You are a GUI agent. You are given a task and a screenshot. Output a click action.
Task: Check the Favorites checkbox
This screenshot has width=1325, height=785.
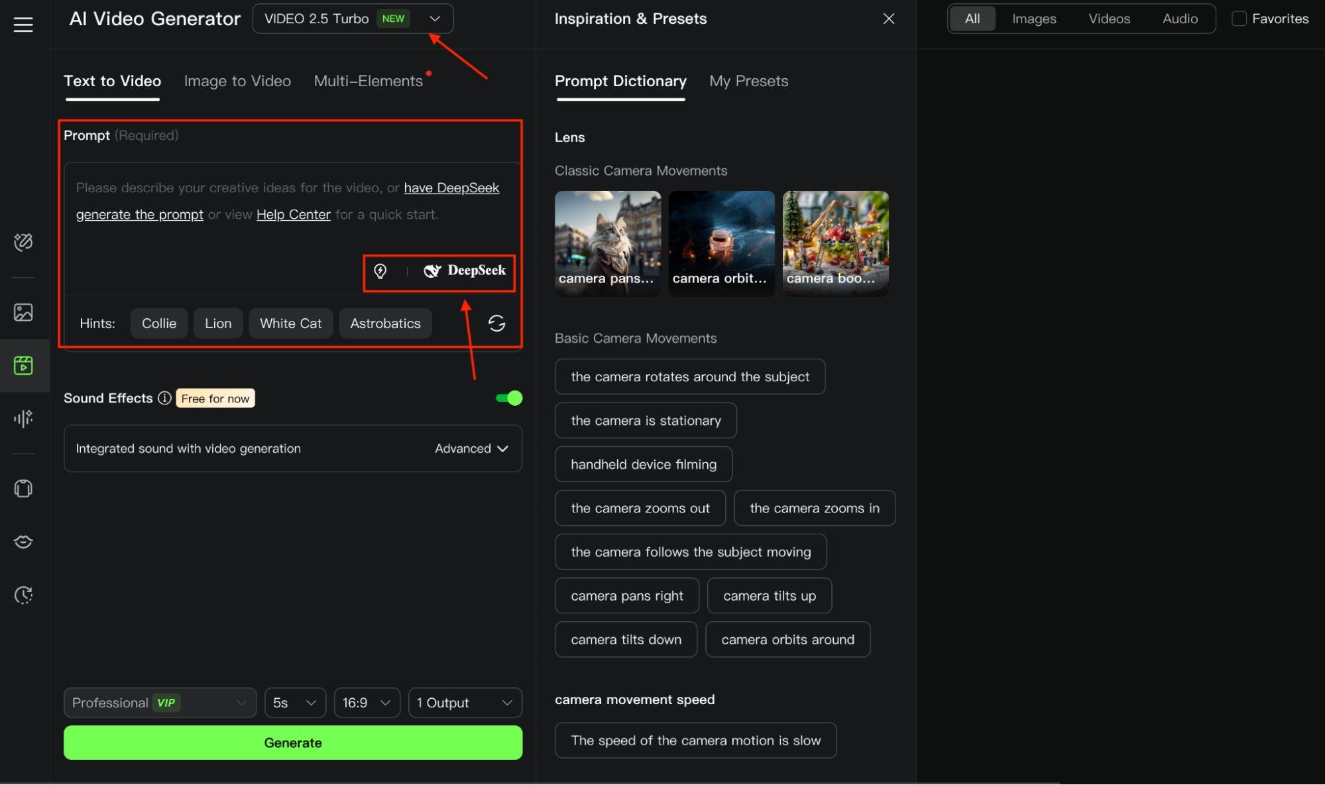tap(1238, 19)
